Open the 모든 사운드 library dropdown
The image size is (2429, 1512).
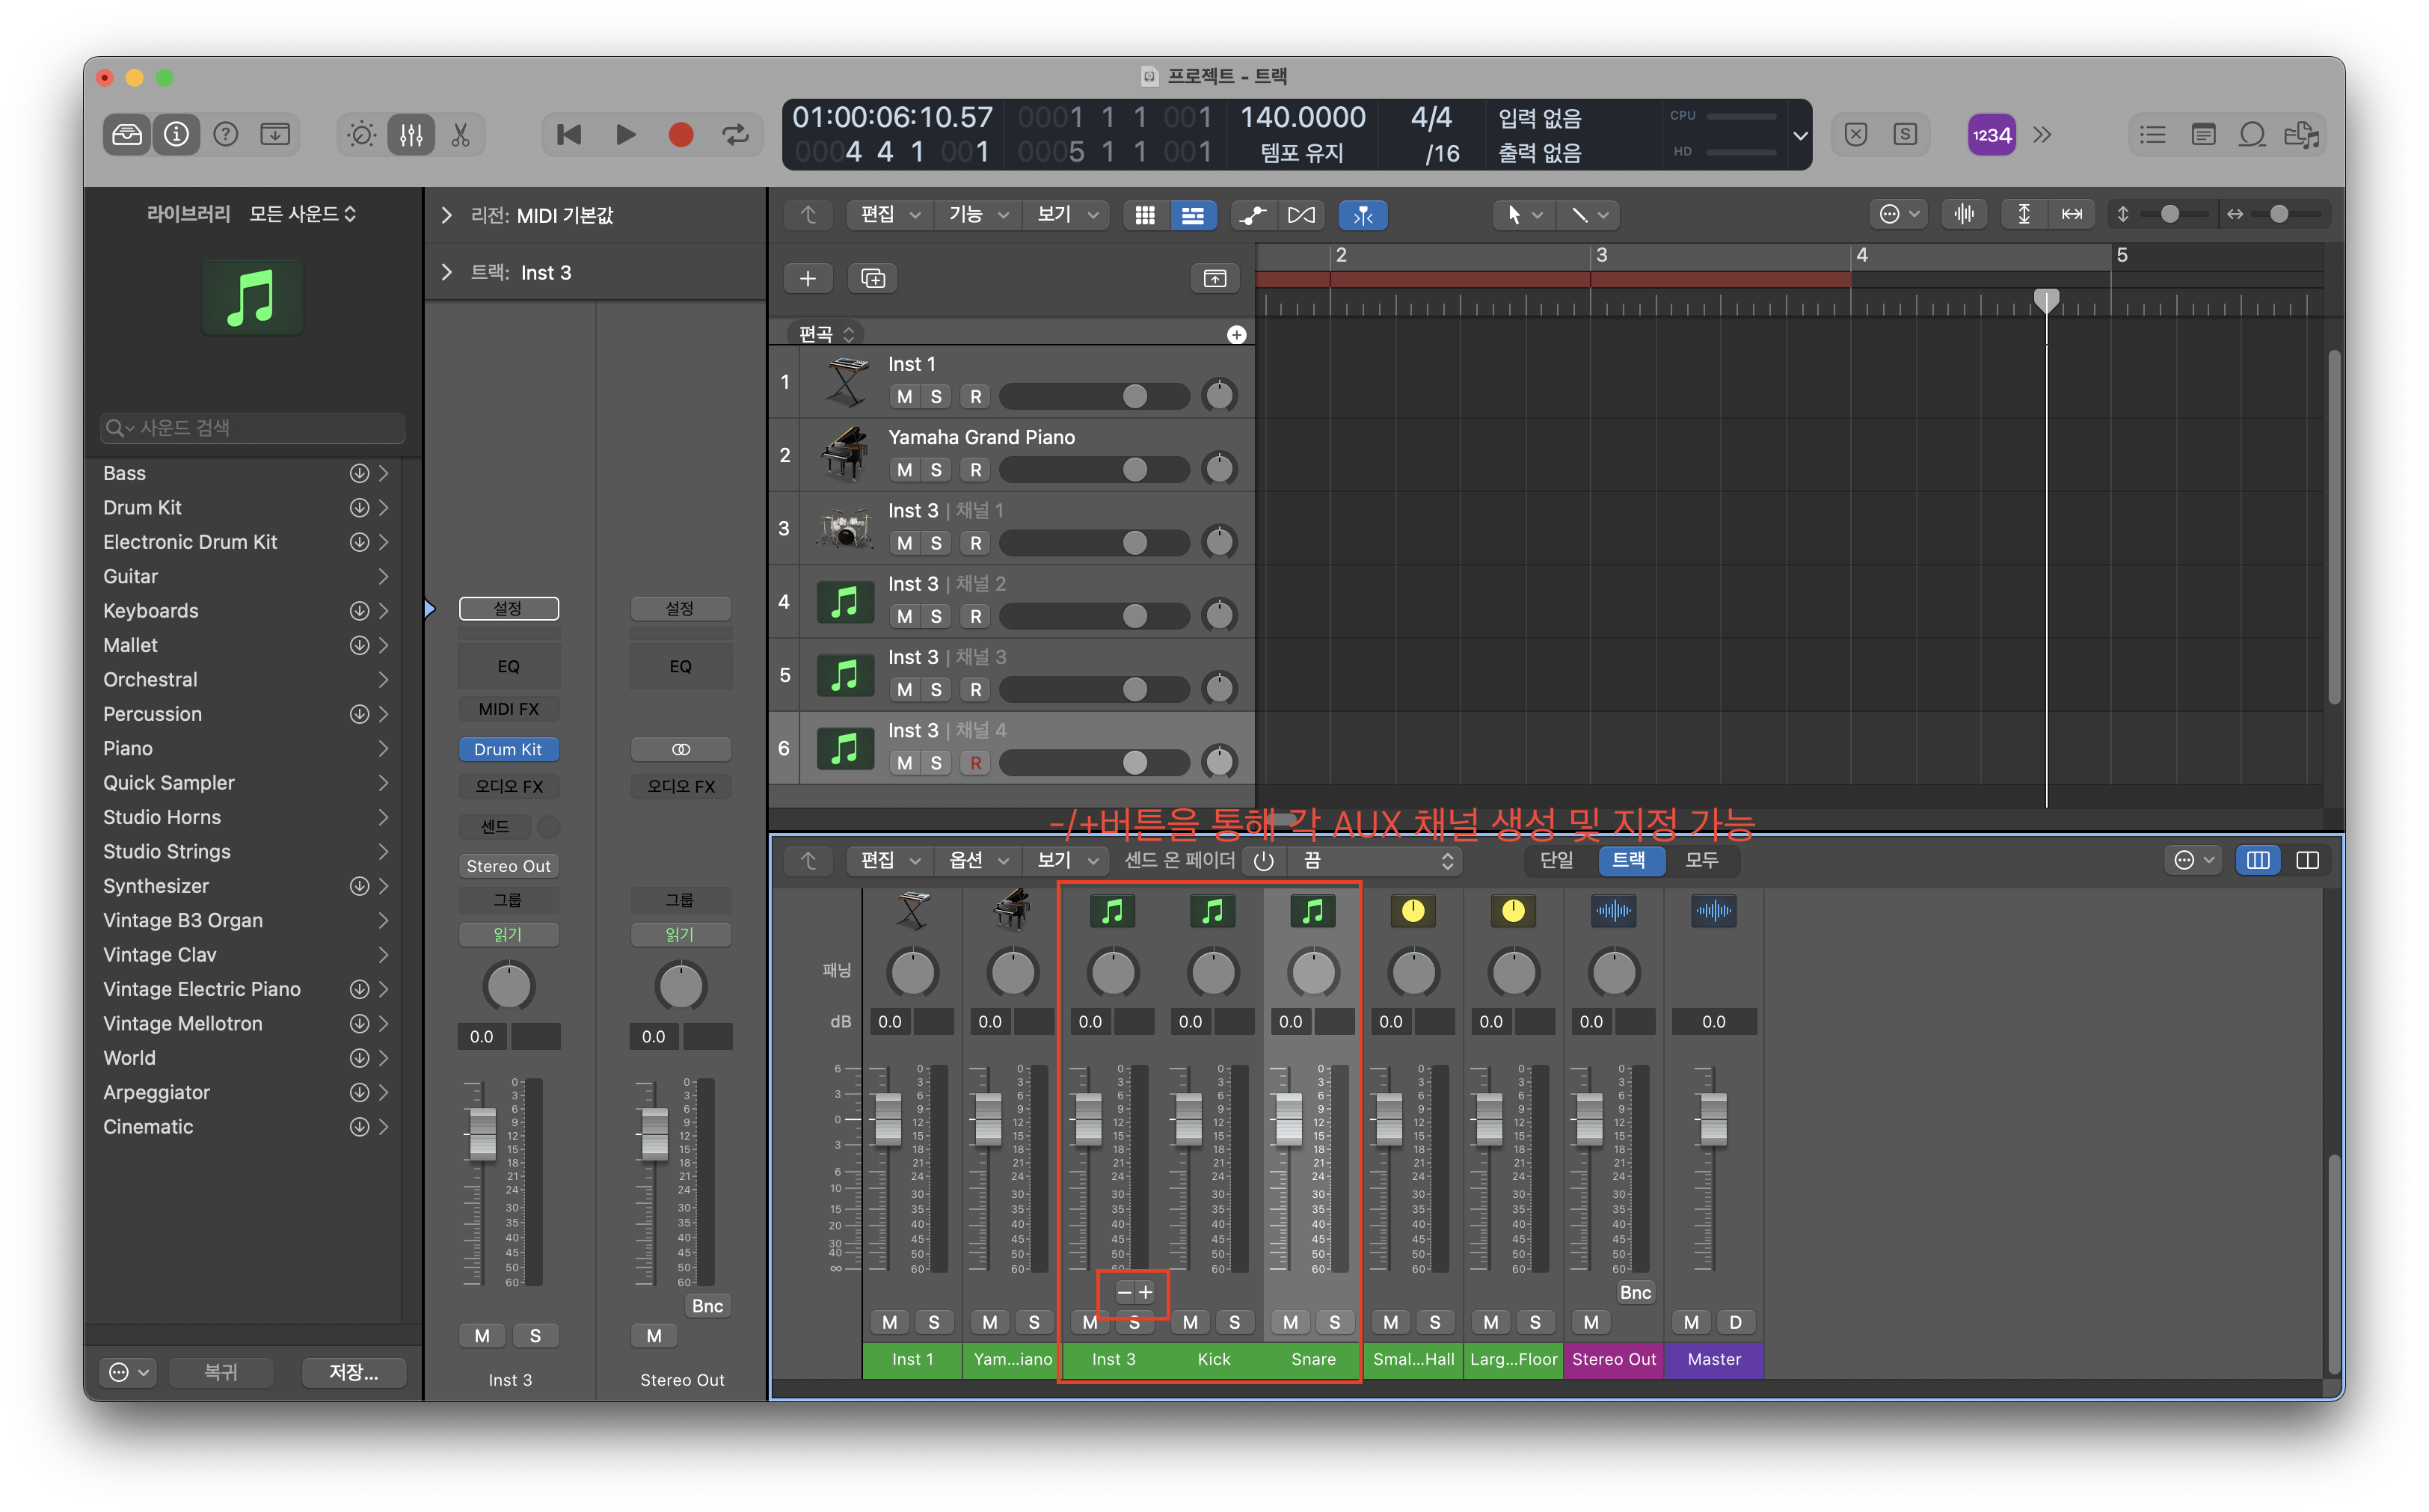click(302, 214)
